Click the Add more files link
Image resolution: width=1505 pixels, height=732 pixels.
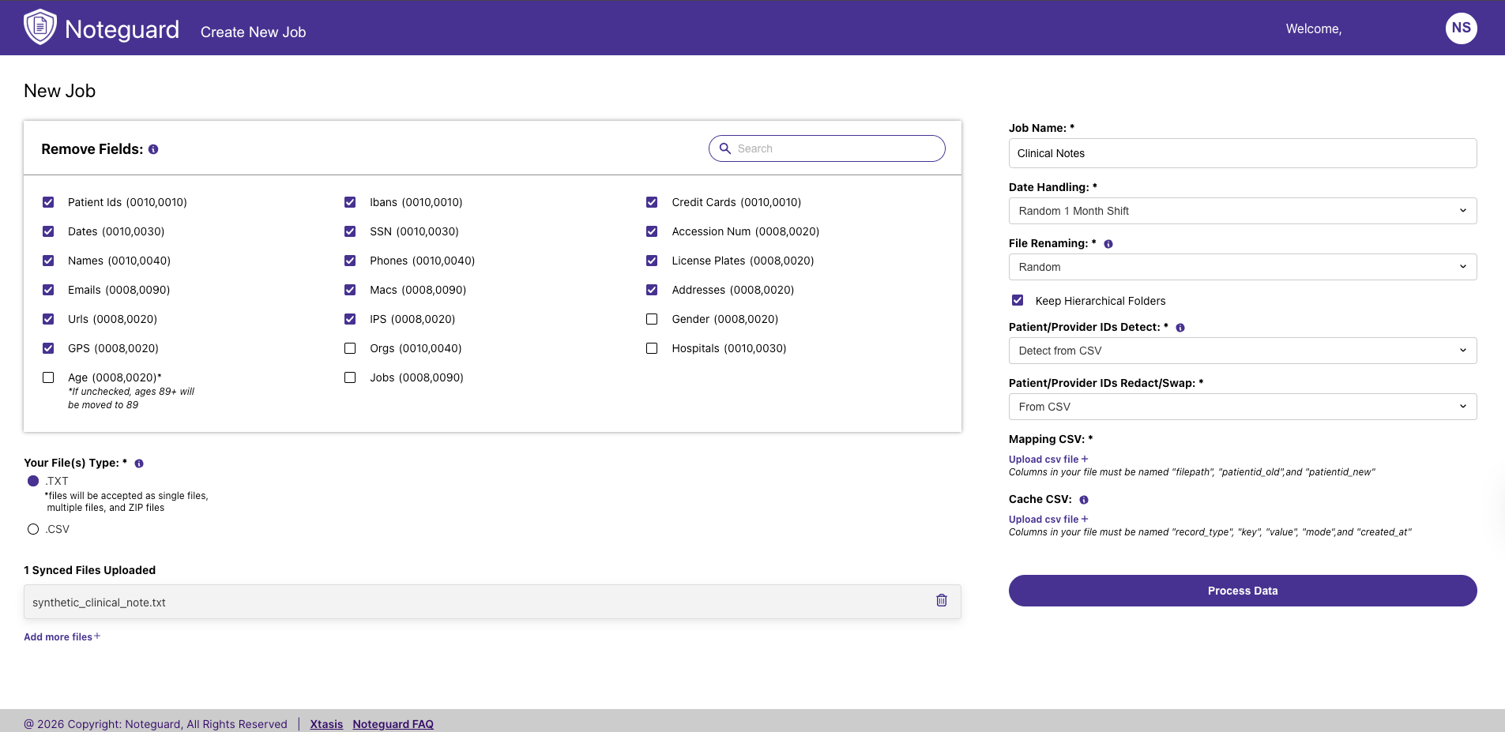point(62,636)
